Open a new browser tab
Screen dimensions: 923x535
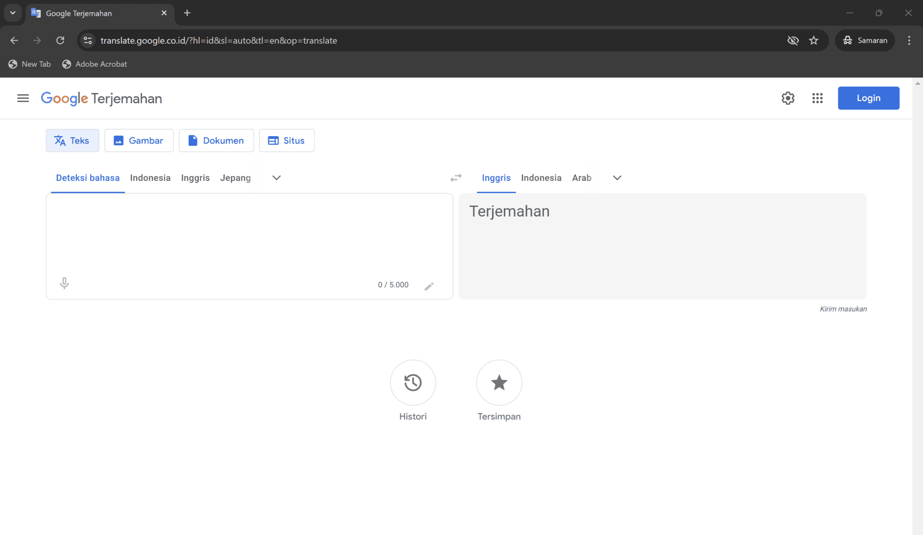coord(187,13)
